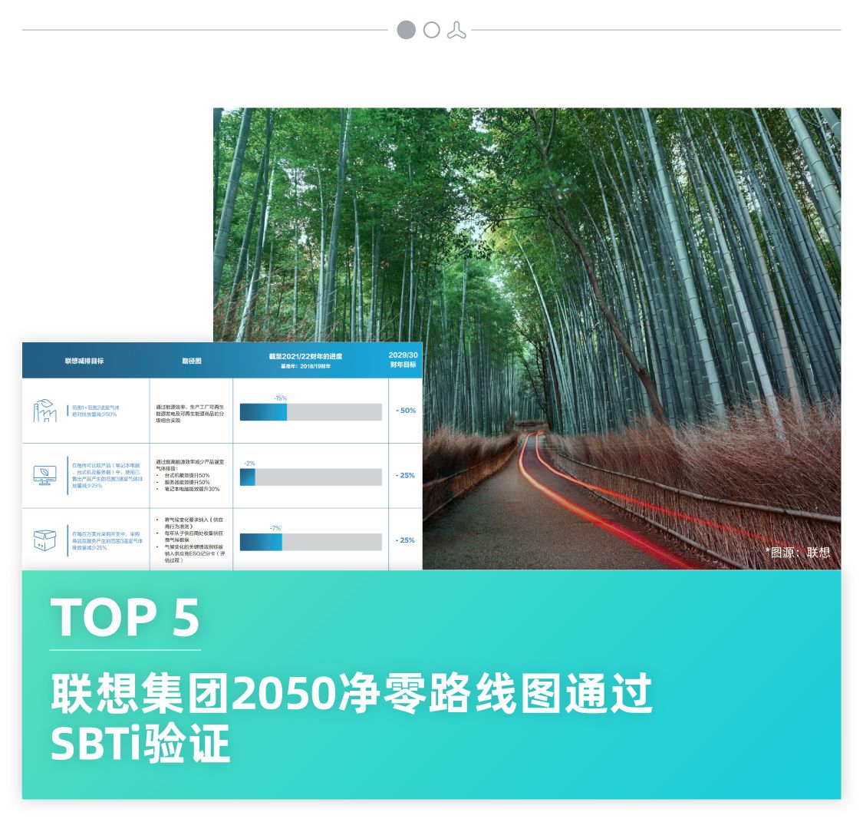This screenshot has width=863, height=822.
Task: Click the 台式机能效提升50% bullet
Action: pyautogui.click(x=186, y=475)
